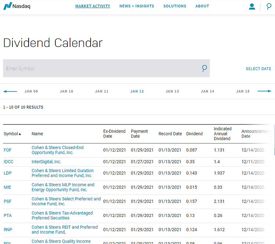Open Cohen & Steers Select Preferred link
The image size is (275, 244).
(66, 201)
